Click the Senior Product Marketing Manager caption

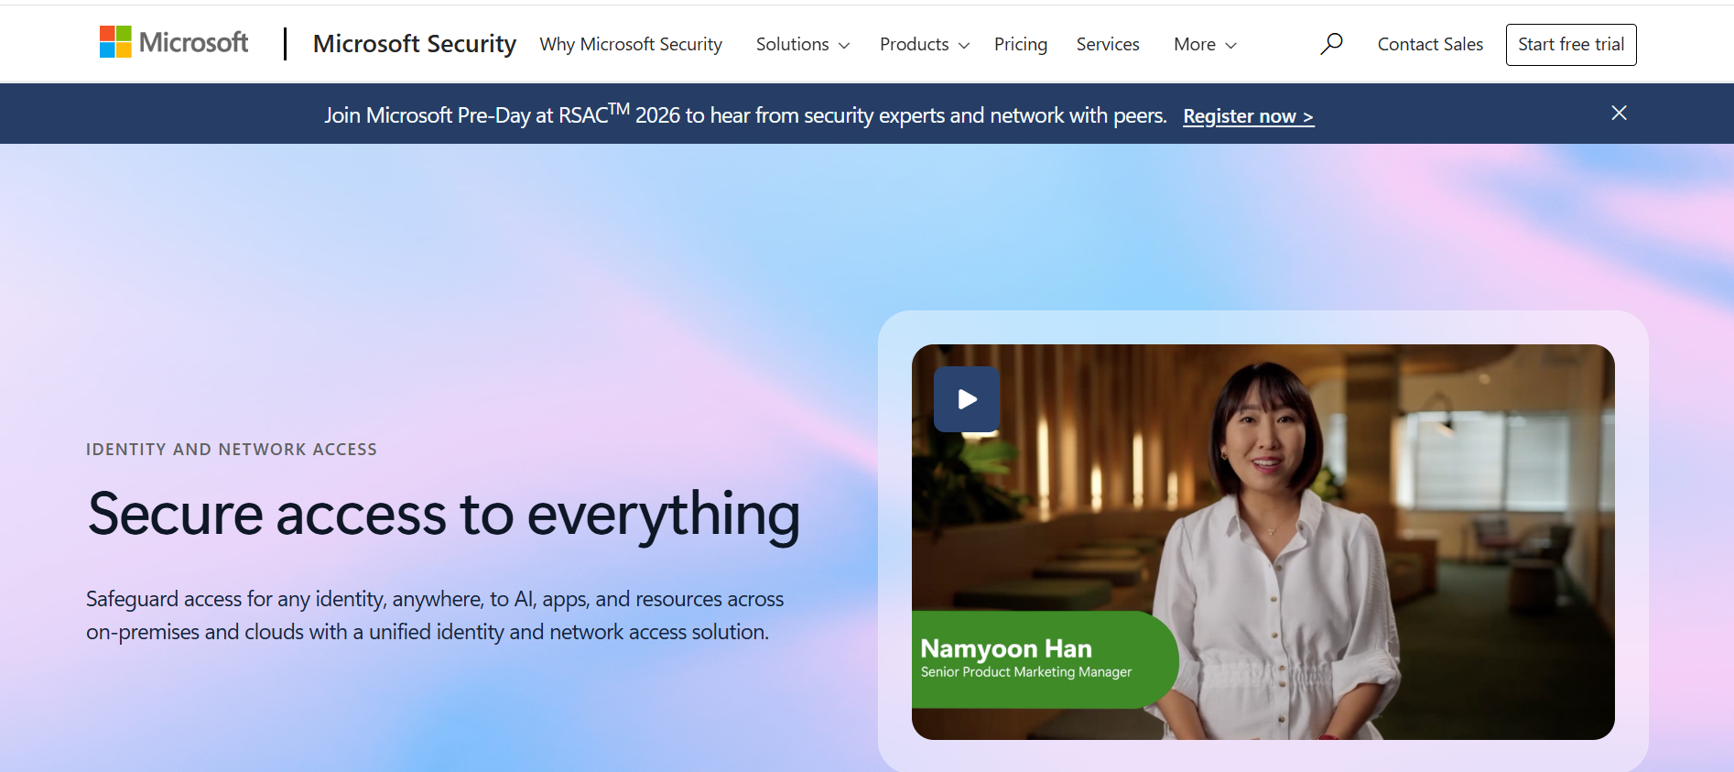click(1026, 672)
